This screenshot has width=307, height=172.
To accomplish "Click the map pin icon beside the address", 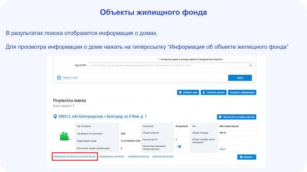I will (x=55, y=117).
